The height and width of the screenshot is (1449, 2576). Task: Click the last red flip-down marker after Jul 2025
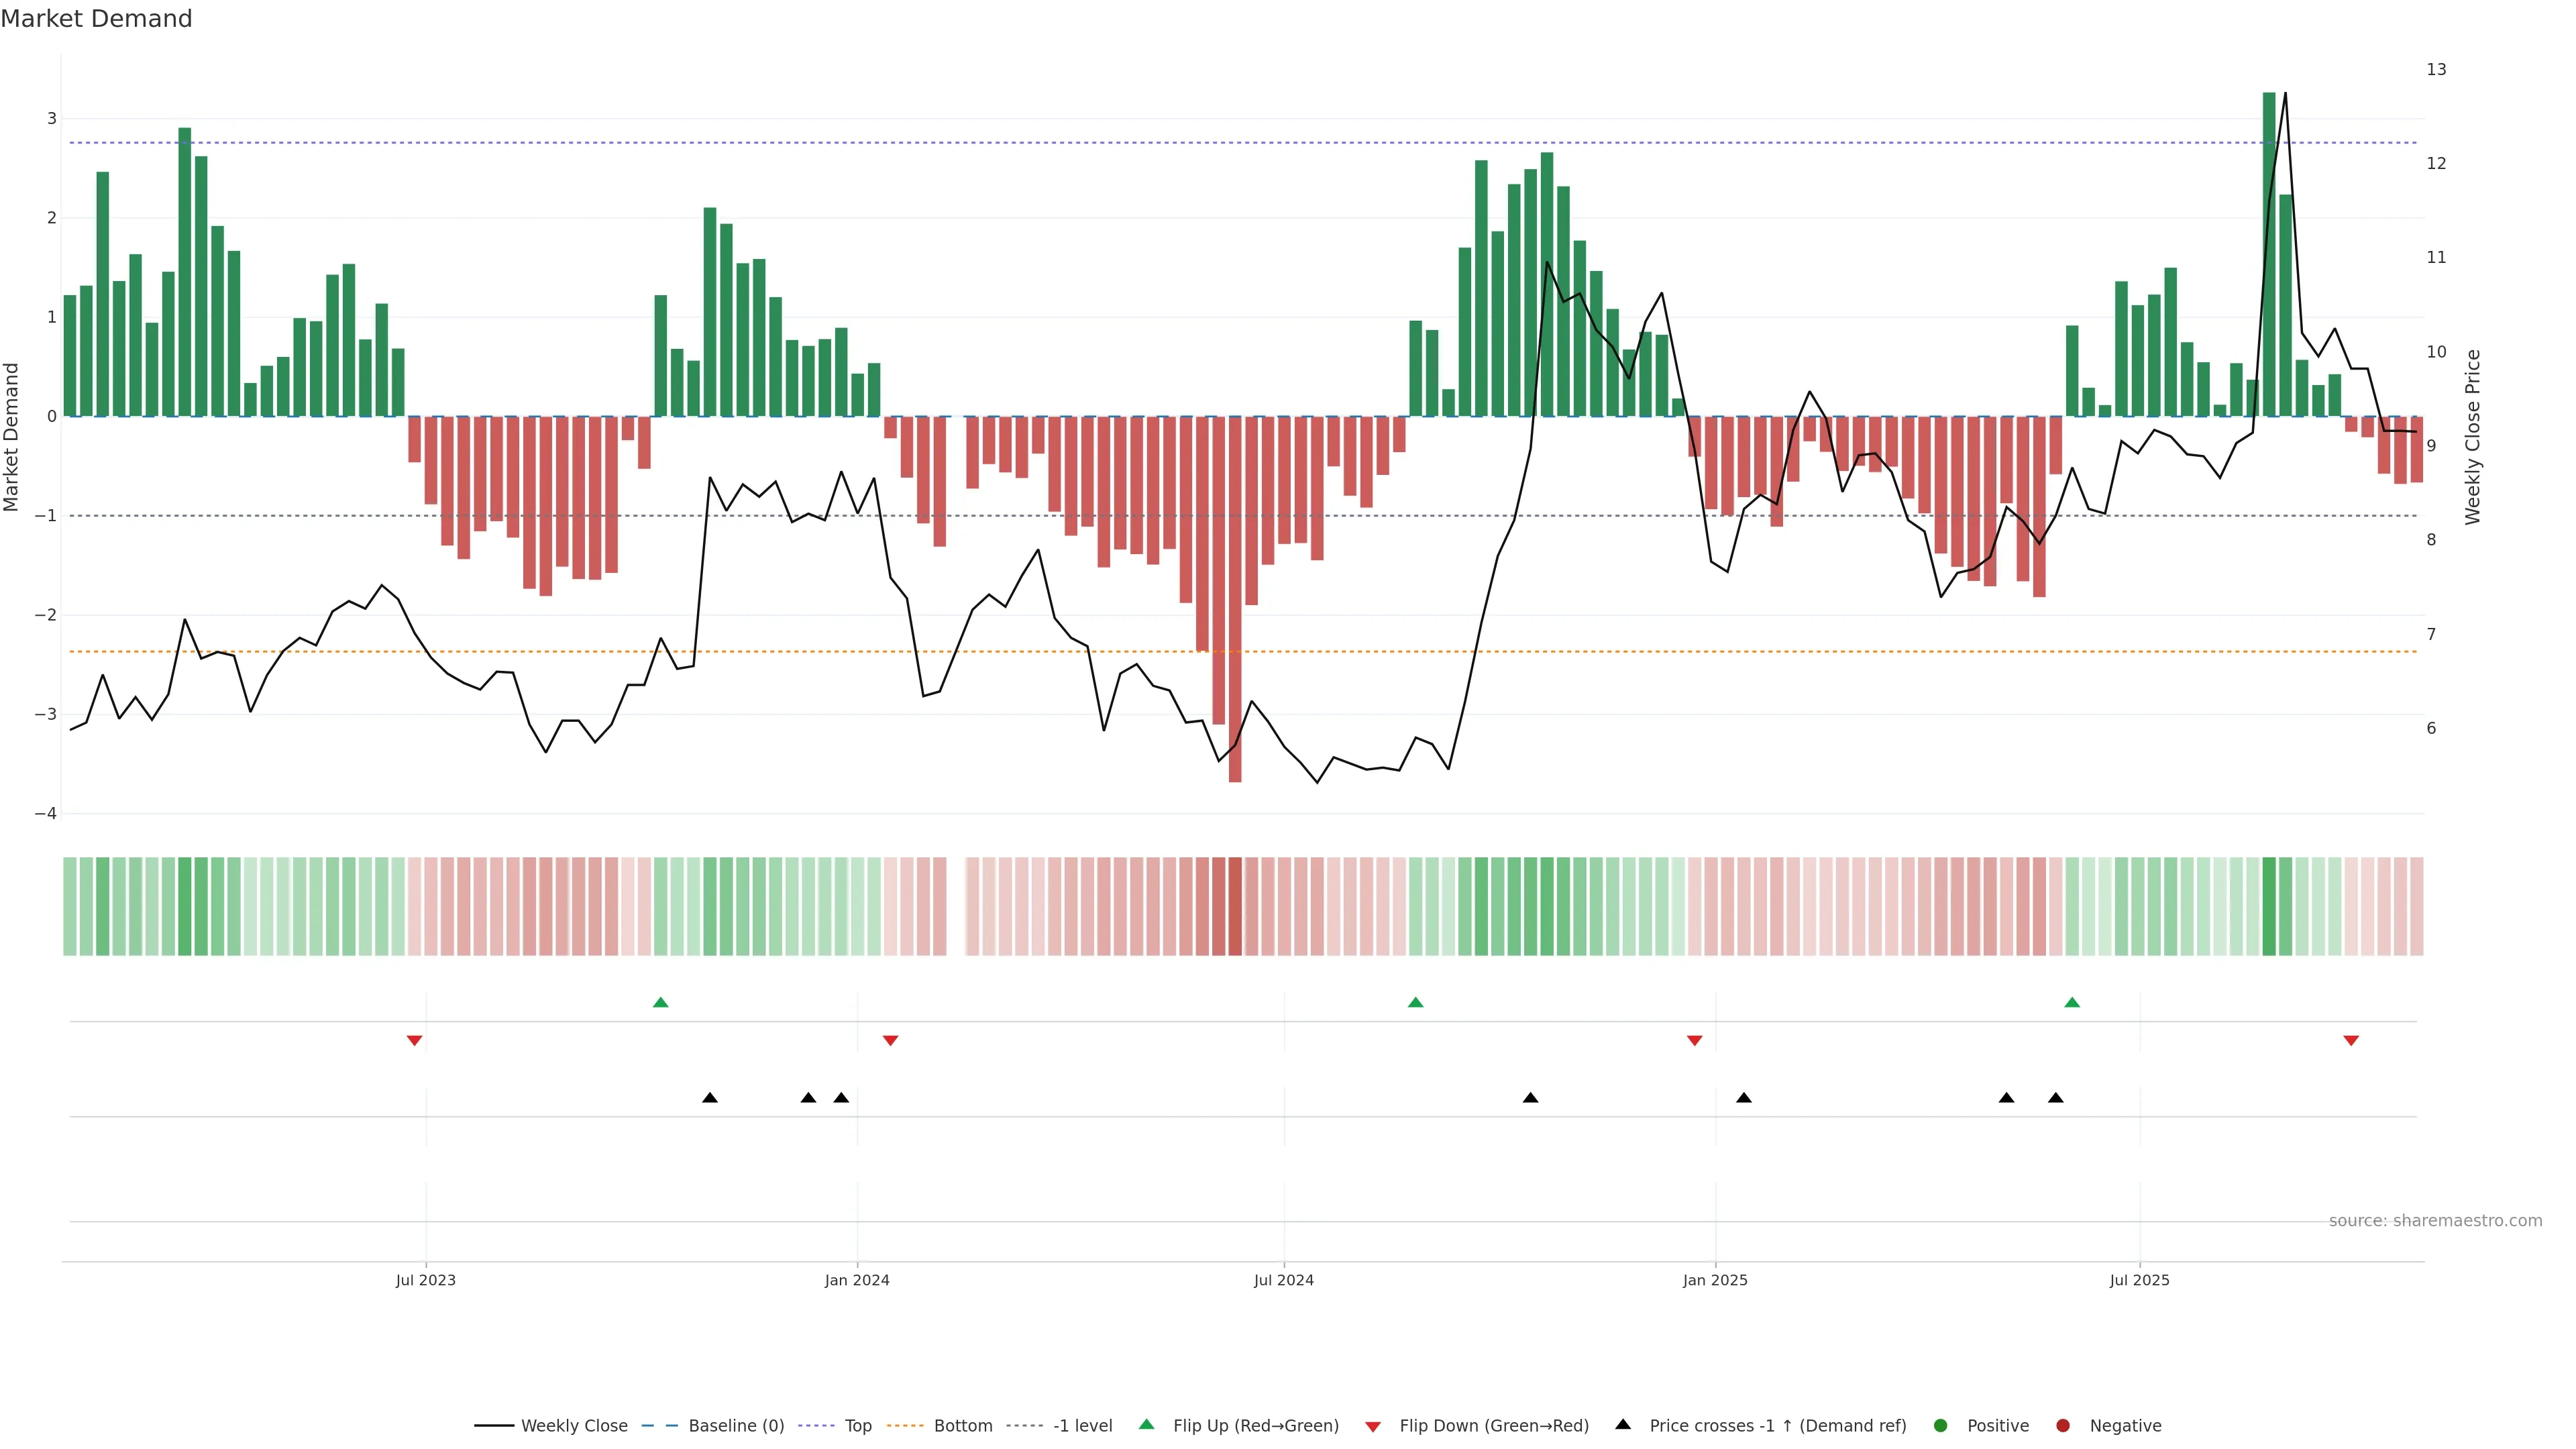click(x=2351, y=1041)
